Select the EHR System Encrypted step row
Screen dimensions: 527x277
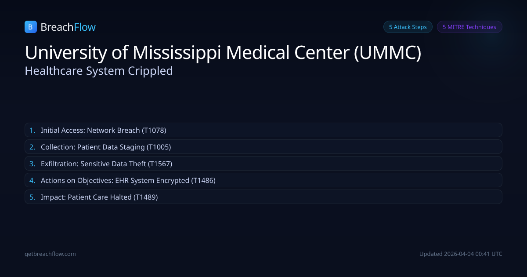[263, 180]
